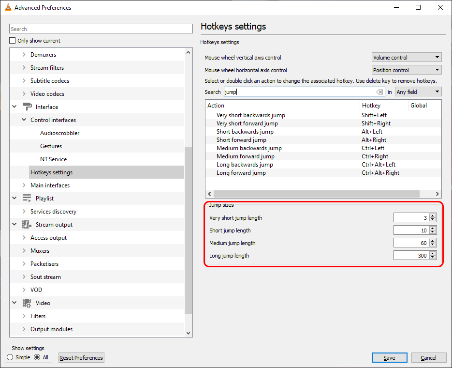452x368 pixels.
Task: Click the preferences tree Search box
Action: pyautogui.click(x=101, y=29)
